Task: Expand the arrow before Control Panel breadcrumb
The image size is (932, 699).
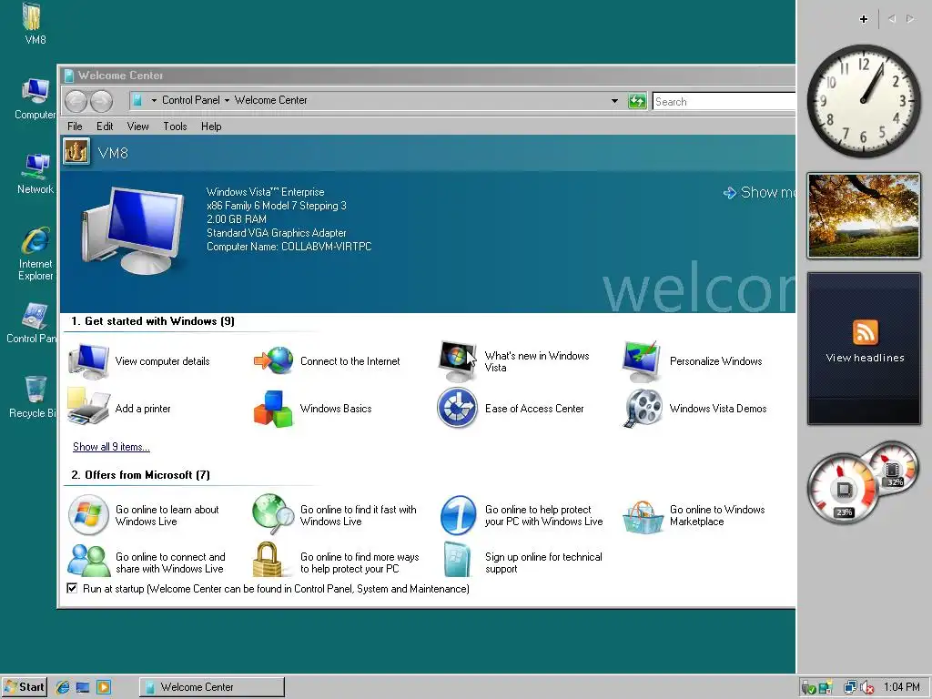Action: point(154,100)
